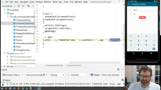The image size is (161, 90).
Task: Hide the Project panel with minus icon
Action: [x=33, y=6]
